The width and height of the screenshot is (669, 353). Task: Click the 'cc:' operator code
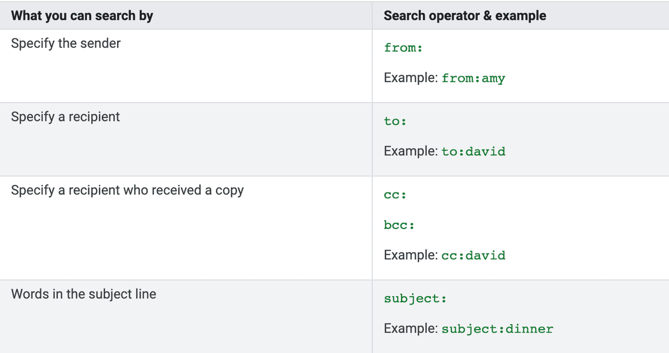point(395,194)
